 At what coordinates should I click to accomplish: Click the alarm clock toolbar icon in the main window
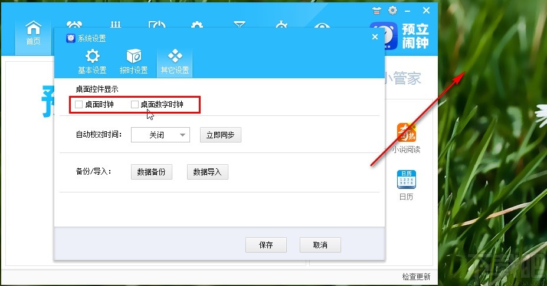coord(74,24)
